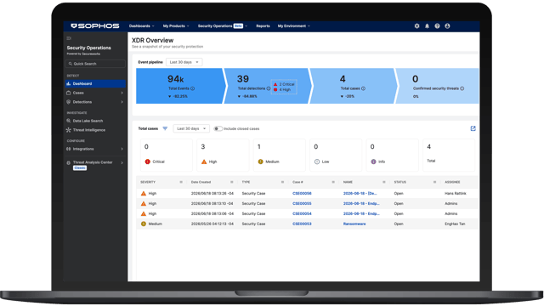Click date 2026/05/26 04:12:13 -04

(212, 224)
